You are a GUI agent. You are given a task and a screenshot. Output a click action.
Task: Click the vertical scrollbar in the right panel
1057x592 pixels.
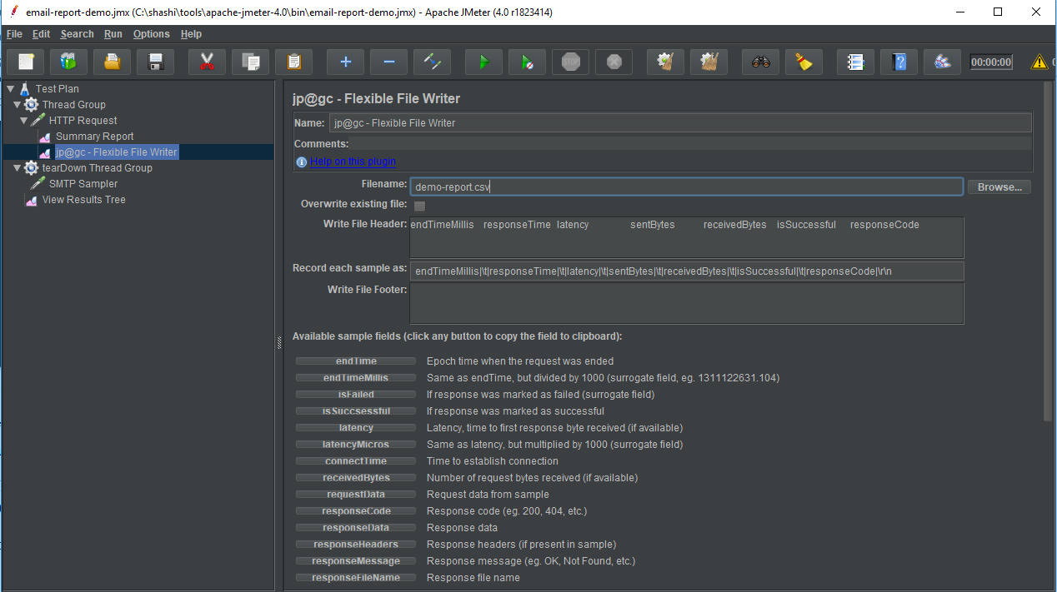coord(1048,250)
